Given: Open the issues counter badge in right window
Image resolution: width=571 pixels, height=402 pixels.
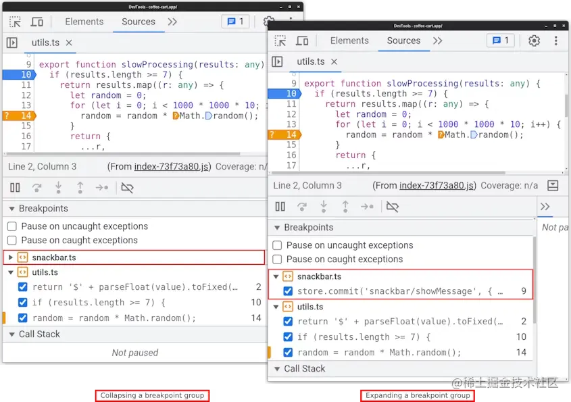Looking at the screenshot, I should [x=500, y=41].
